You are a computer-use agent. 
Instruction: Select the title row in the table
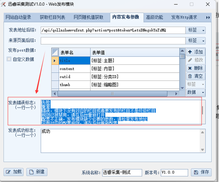point(115,61)
